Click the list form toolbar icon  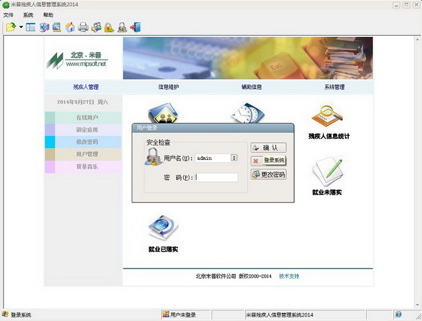(30, 27)
